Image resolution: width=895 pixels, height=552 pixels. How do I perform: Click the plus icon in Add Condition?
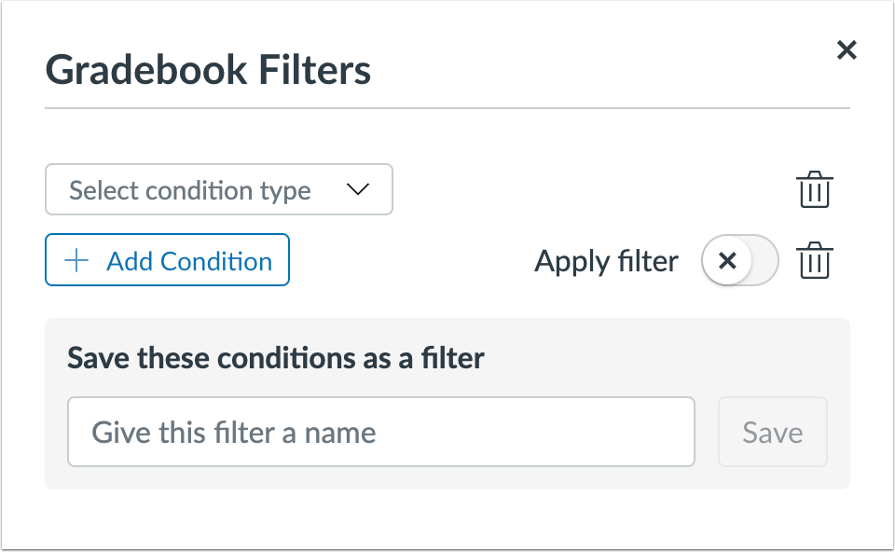click(76, 260)
